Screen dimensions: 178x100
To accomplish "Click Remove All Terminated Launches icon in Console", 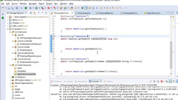I will (158, 81).
